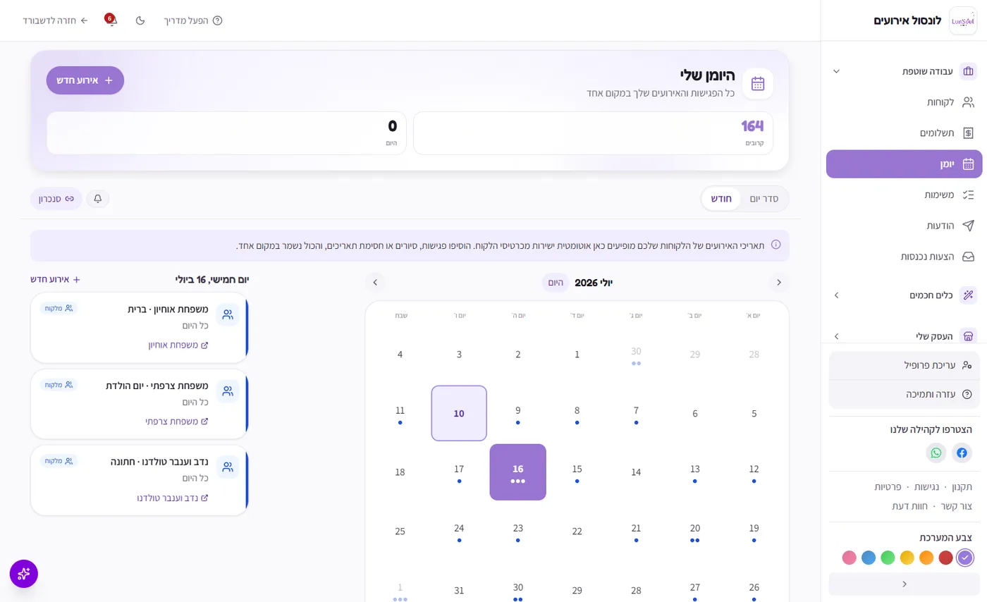Open עזרה ותמיכה

click(x=905, y=394)
